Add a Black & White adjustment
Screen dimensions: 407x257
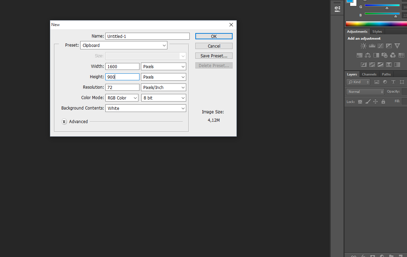376,55
